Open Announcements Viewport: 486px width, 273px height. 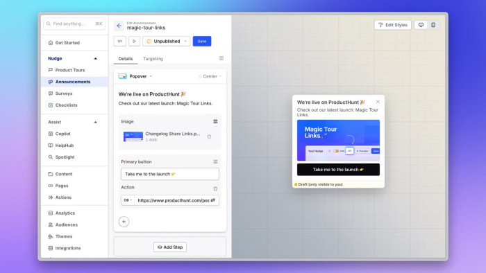74,82
